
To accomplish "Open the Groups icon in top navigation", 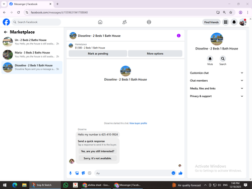I will (149, 22).
